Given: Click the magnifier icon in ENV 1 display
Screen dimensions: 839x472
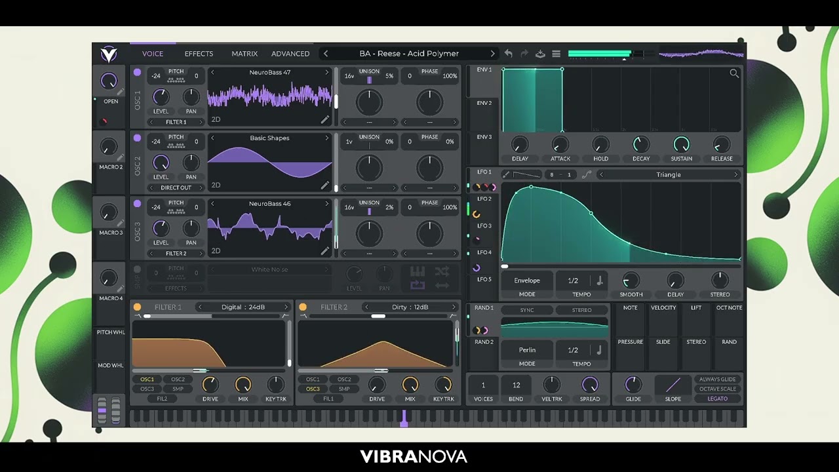Looking at the screenshot, I should coord(734,73).
